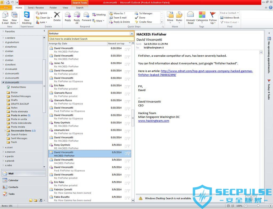
Task: Zoom out with the minus button
Action: [x=246, y=206]
